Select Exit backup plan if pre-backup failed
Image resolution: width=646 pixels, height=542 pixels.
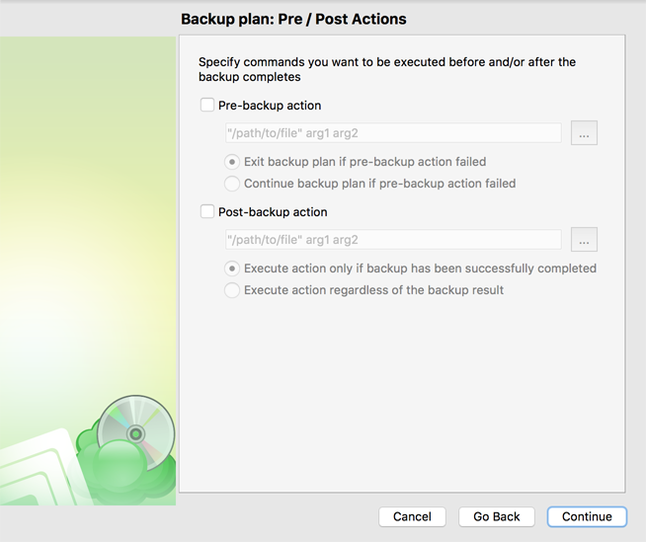tap(232, 162)
